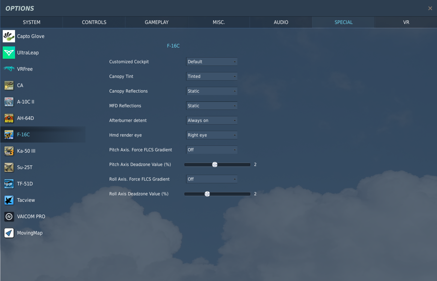The width and height of the screenshot is (437, 281).
Task: Click the Pitch Axis Deadzone slider handle
Action: coord(215,164)
